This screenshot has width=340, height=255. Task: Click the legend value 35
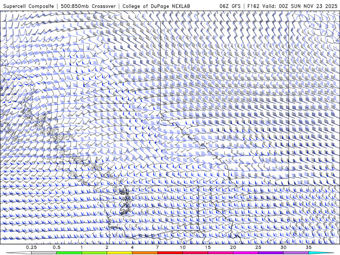[x=309, y=247]
